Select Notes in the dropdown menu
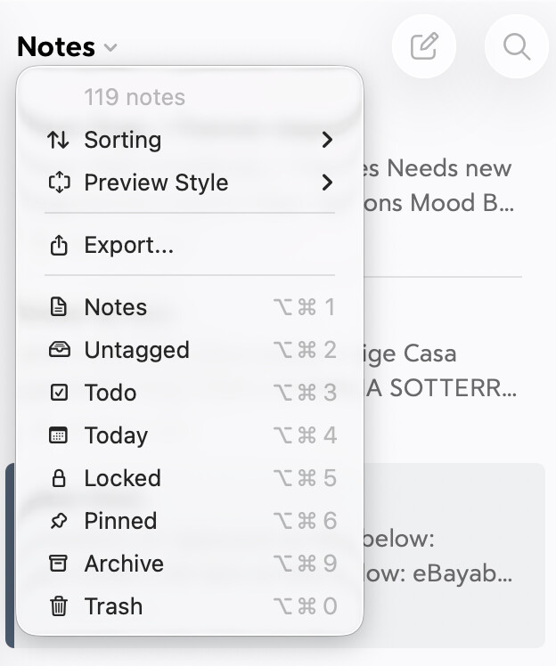The width and height of the screenshot is (556, 666). 116,307
